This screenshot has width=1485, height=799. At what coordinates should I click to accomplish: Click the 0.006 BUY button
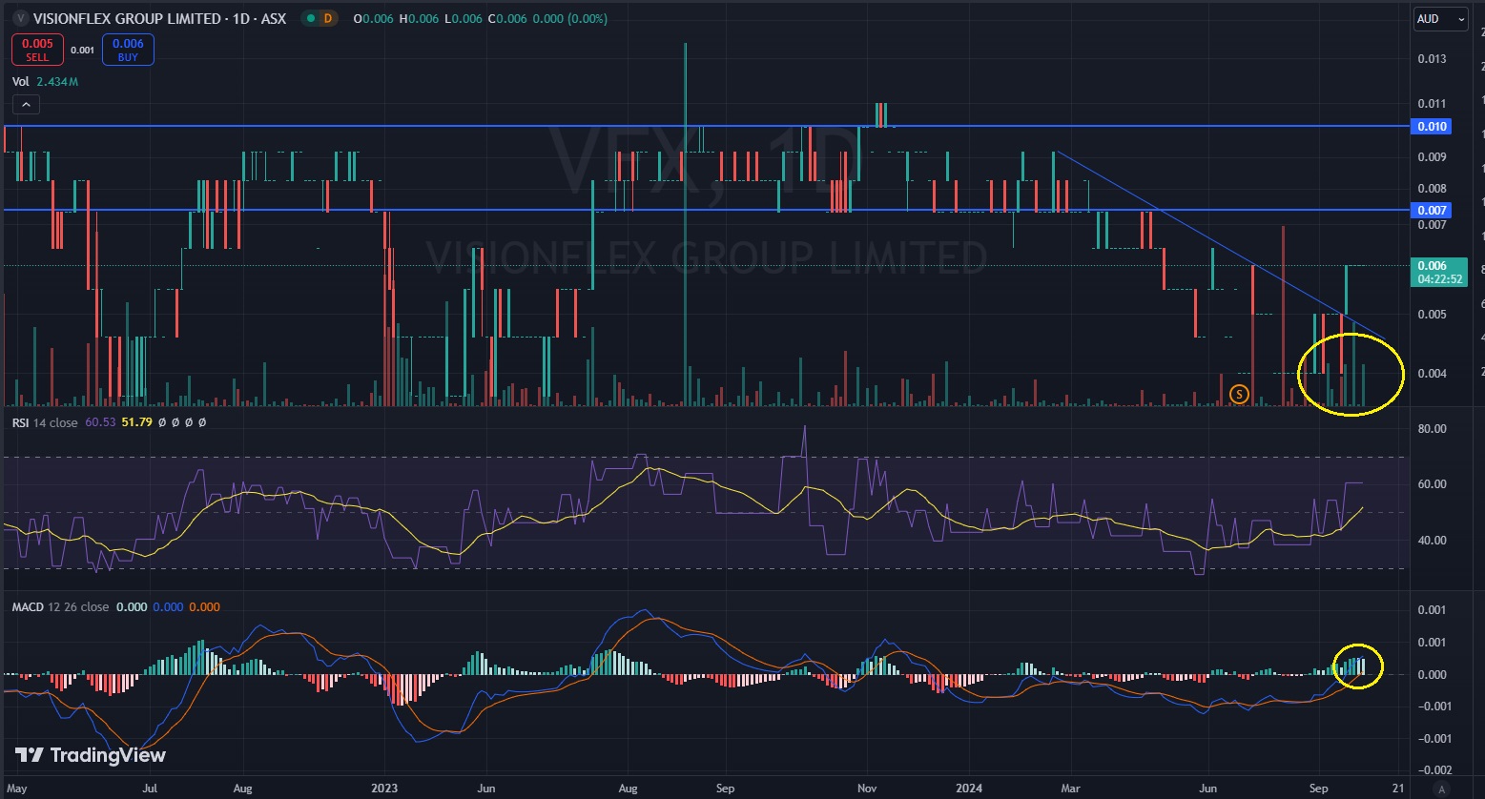click(128, 50)
